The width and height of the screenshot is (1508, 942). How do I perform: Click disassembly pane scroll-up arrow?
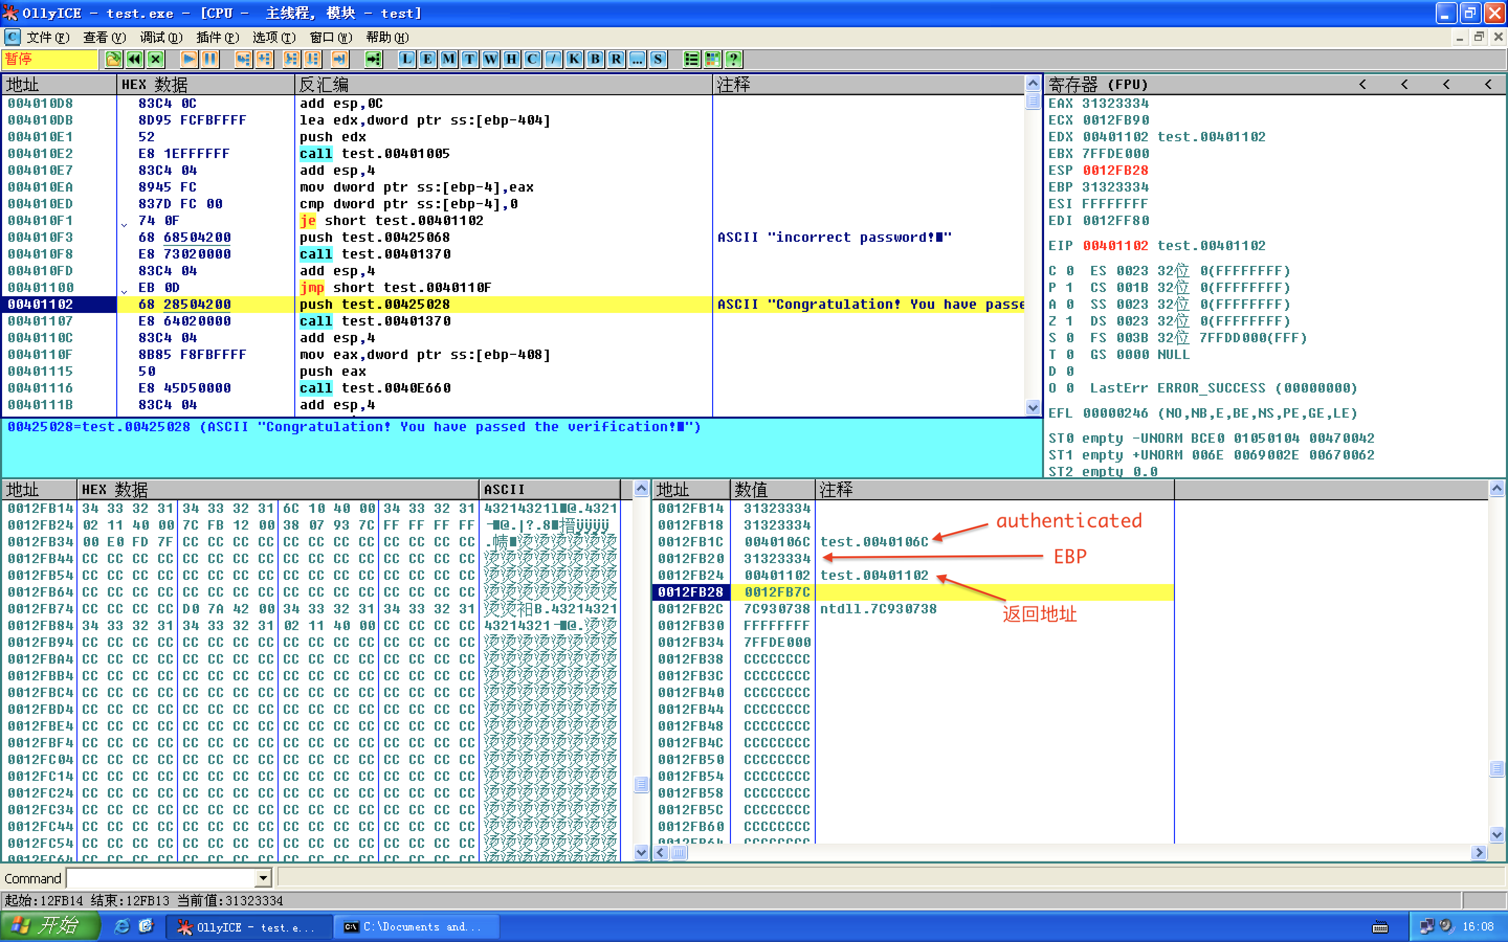[x=1033, y=84]
